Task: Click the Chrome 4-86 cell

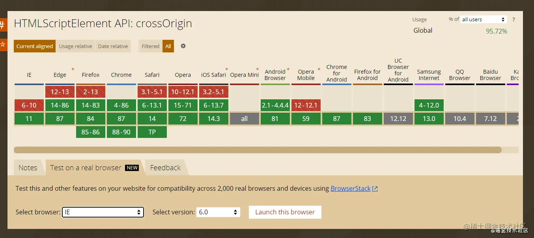Action: pos(121,105)
